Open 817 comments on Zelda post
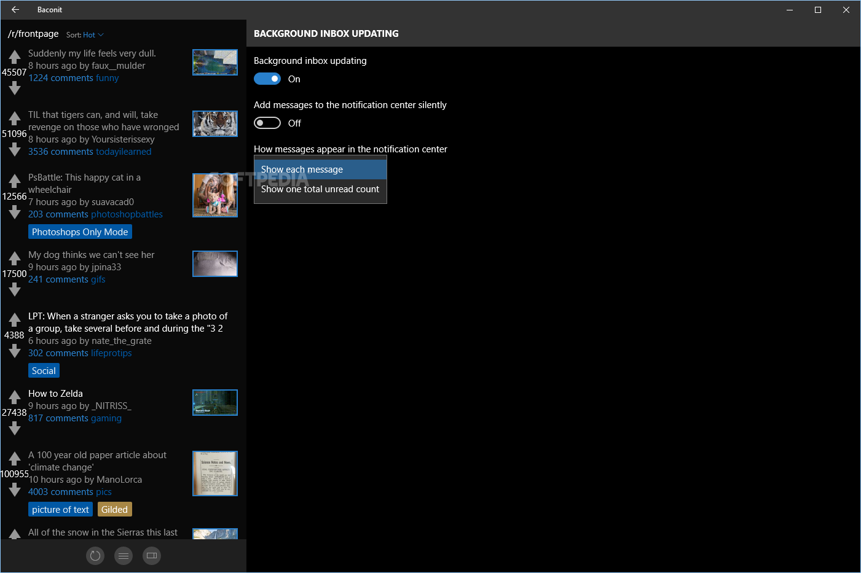The image size is (861, 573). 58,418
